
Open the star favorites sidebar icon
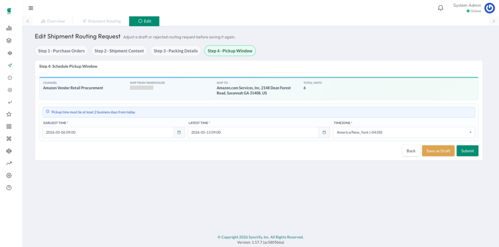pos(9,114)
